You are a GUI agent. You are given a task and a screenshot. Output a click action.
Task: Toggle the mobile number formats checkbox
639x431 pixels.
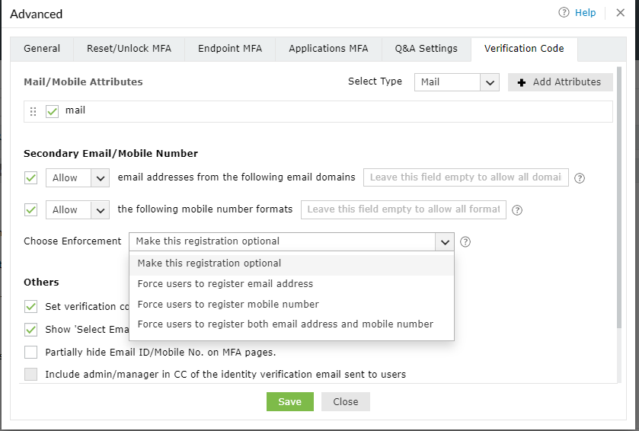(31, 210)
